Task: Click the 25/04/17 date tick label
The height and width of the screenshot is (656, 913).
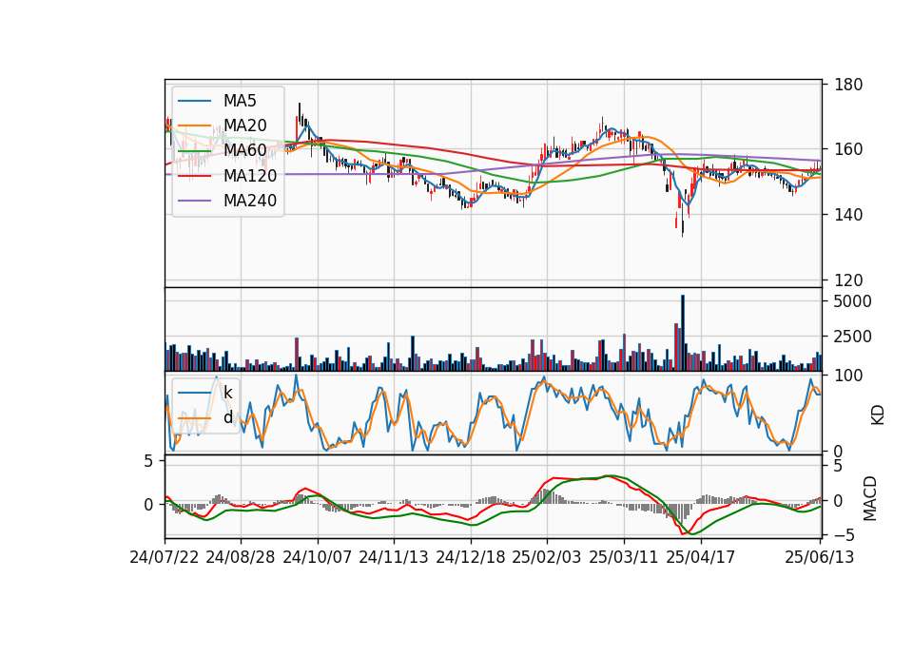Action: 701,557
